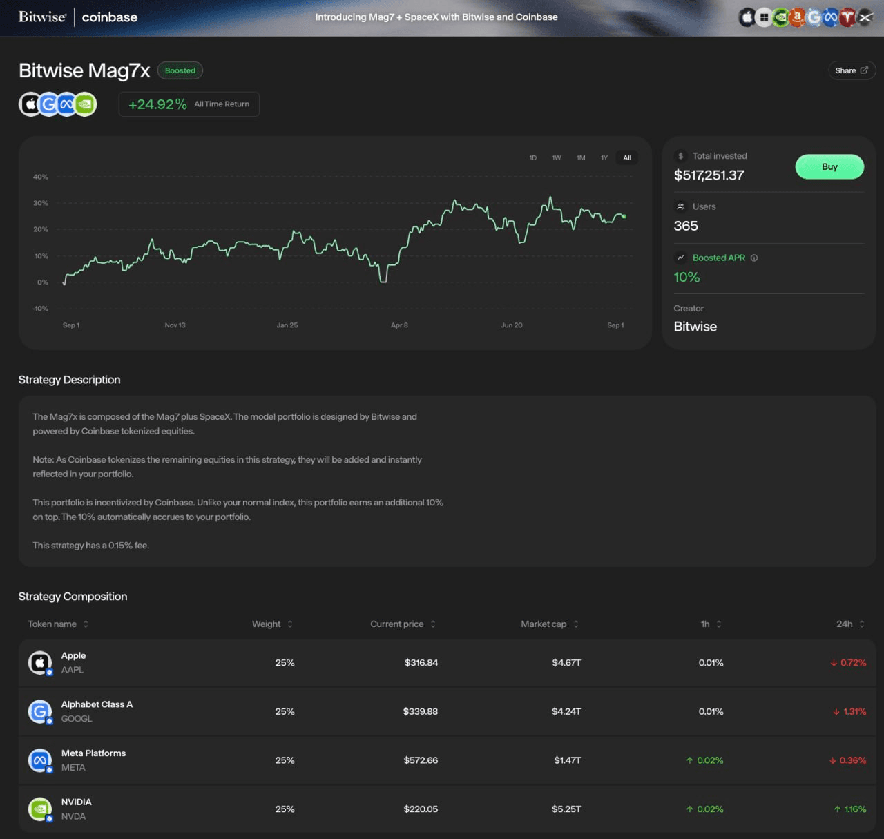
Task: Click the NVIDIA token icon in the NVDA row
Action: (40, 809)
